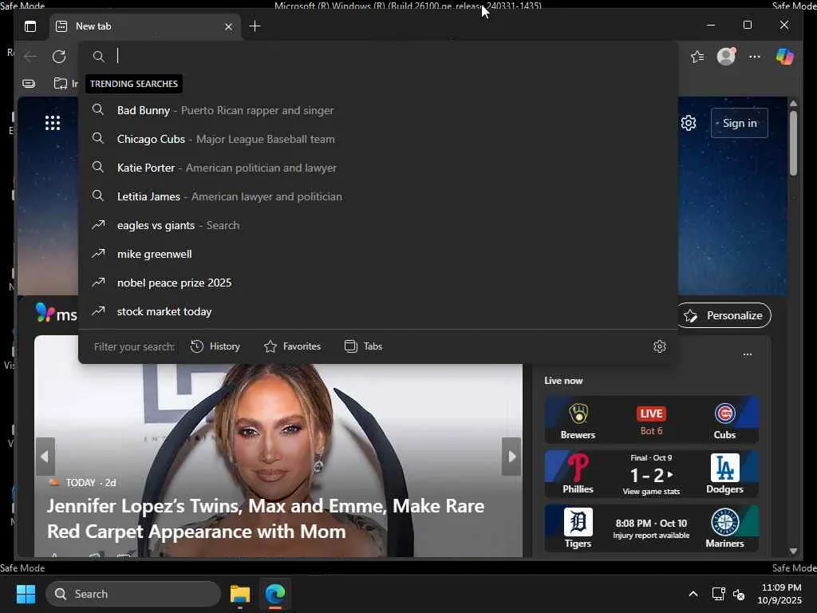
Task: Choose stock market today suggestion
Action: point(378,311)
